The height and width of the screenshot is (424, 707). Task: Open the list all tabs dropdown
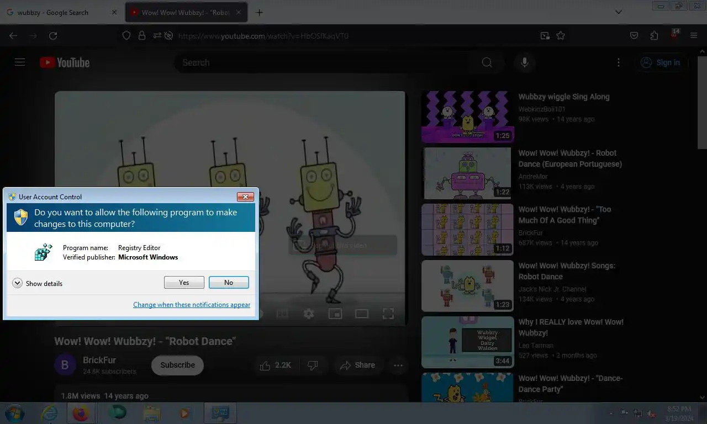point(619,12)
